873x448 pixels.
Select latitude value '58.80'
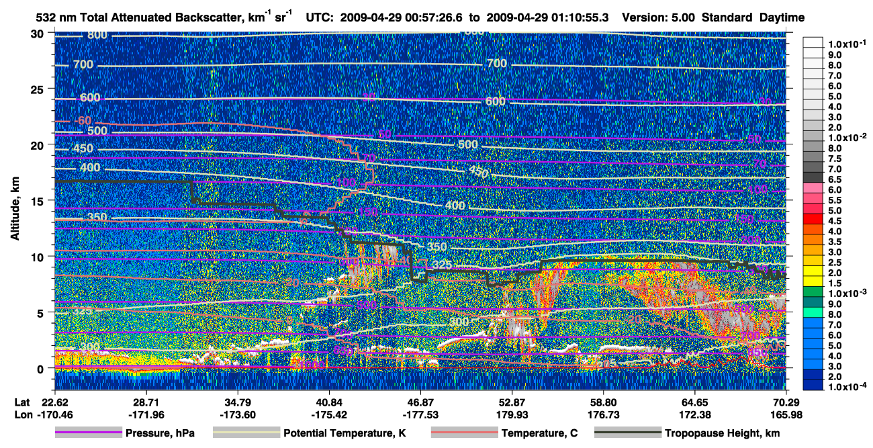pos(604,403)
